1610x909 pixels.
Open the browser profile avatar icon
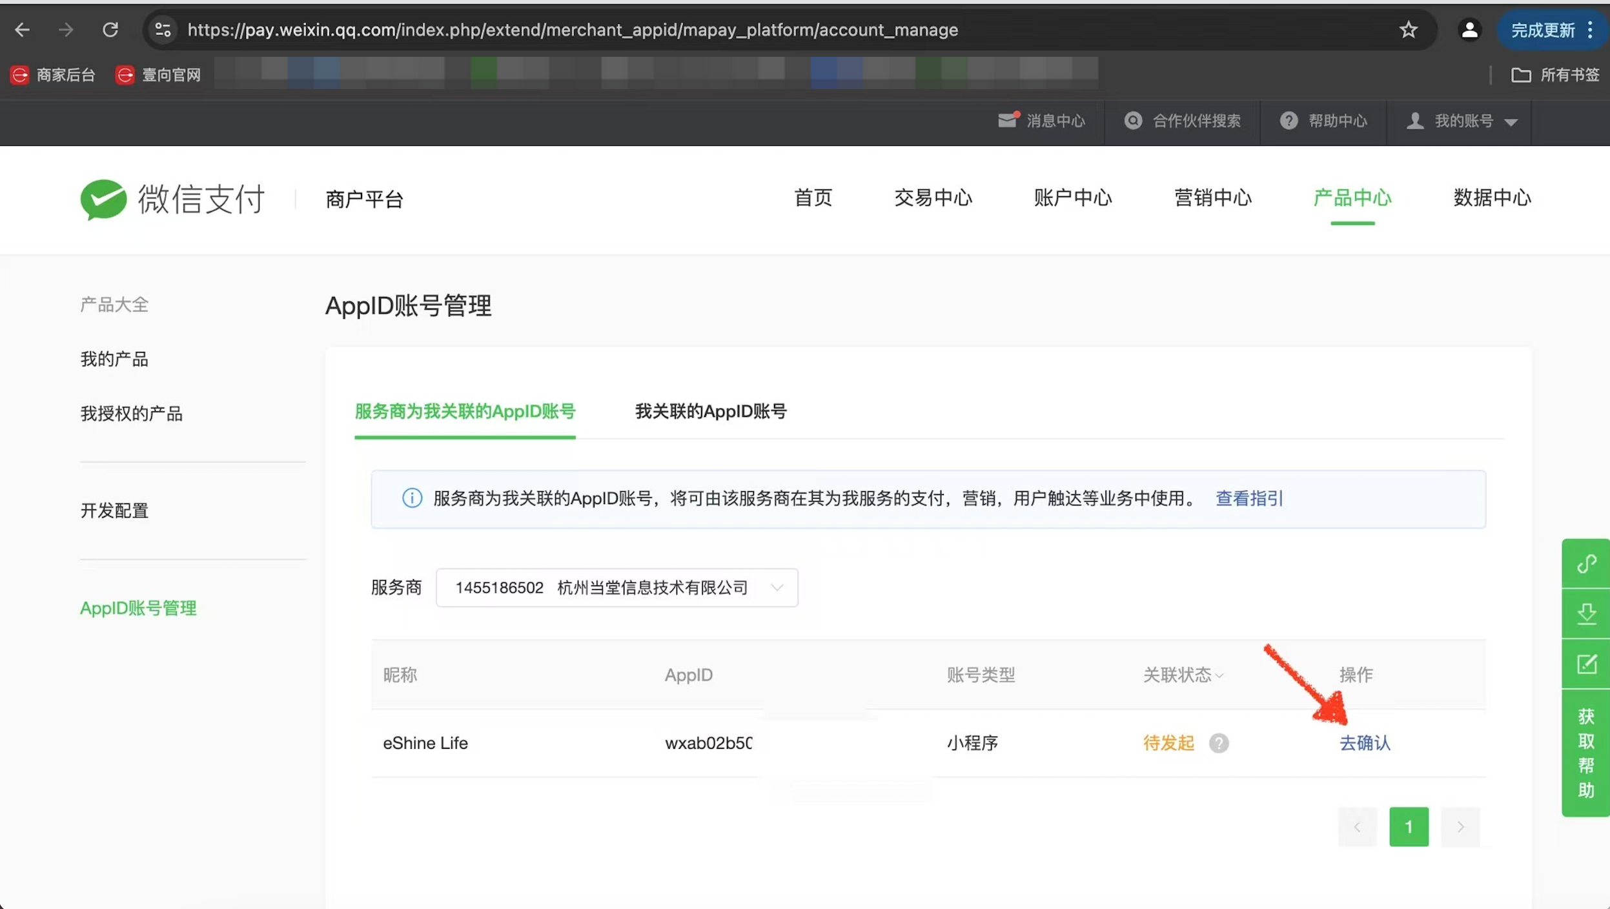pyautogui.click(x=1469, y=30)
